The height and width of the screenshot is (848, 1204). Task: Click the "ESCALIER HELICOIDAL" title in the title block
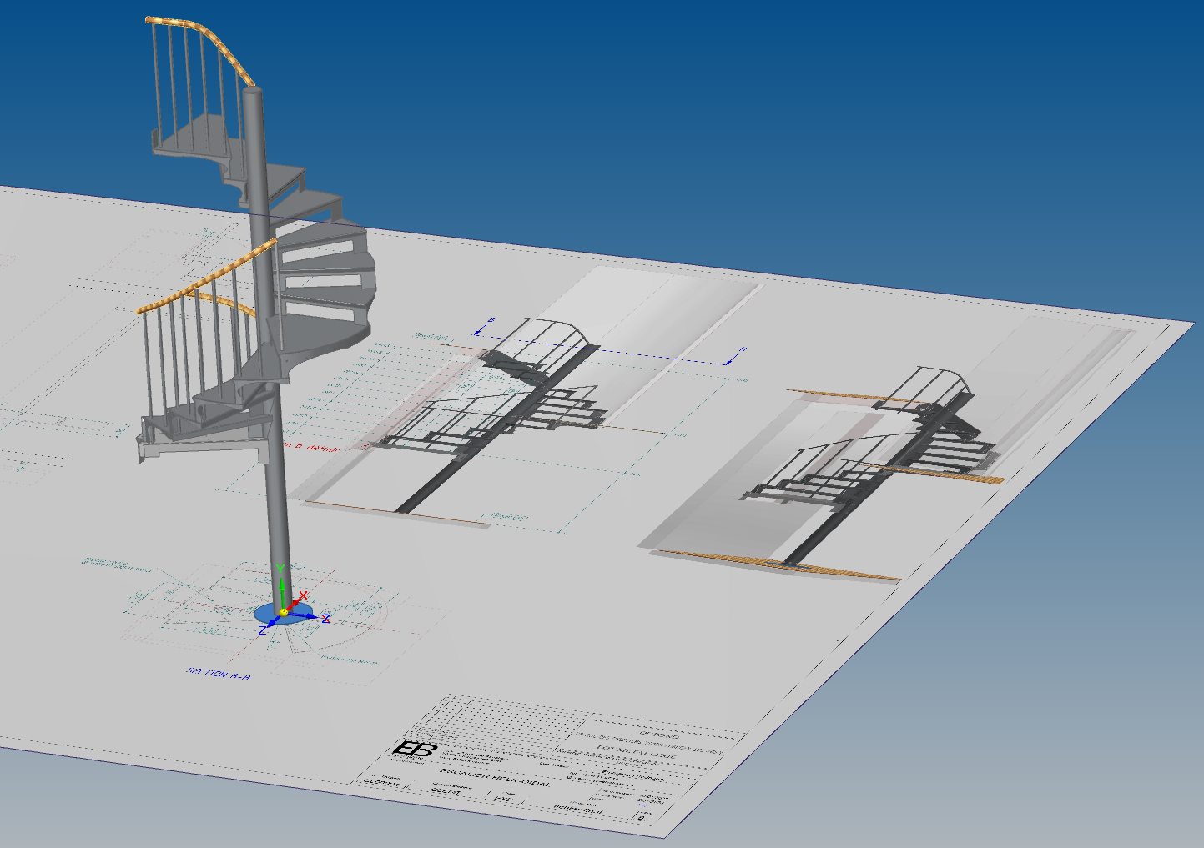pyautogui.click(x=495, y=780)
